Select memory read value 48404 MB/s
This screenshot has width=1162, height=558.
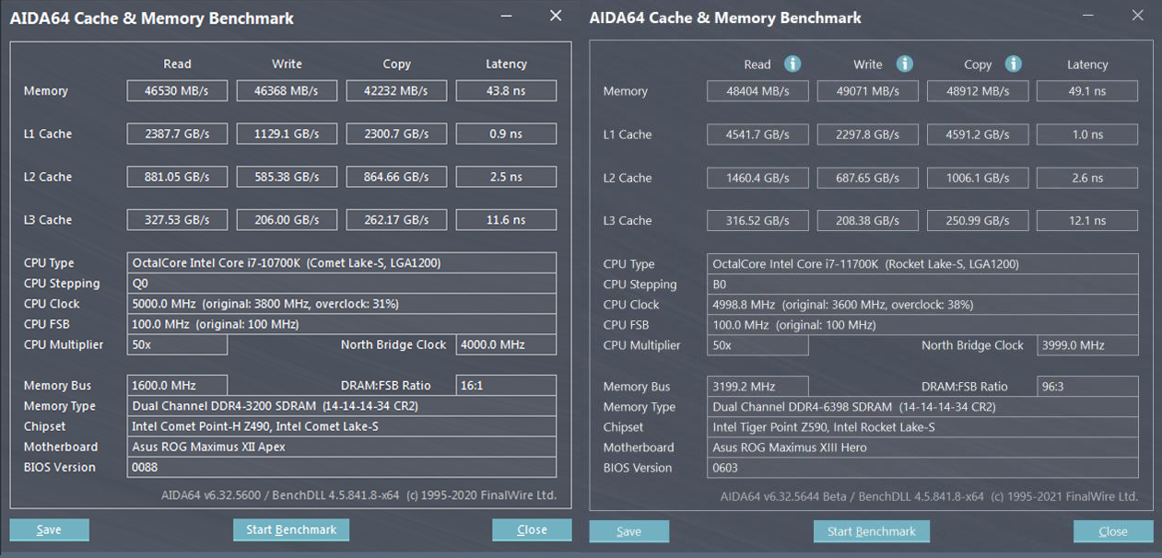click(x=757, y=91)
